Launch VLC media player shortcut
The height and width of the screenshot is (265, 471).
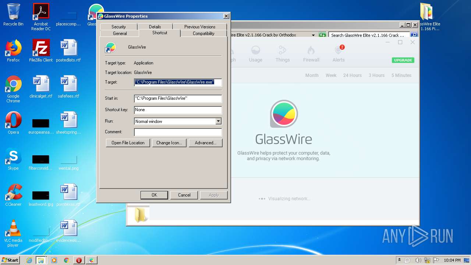pos(13,233)
